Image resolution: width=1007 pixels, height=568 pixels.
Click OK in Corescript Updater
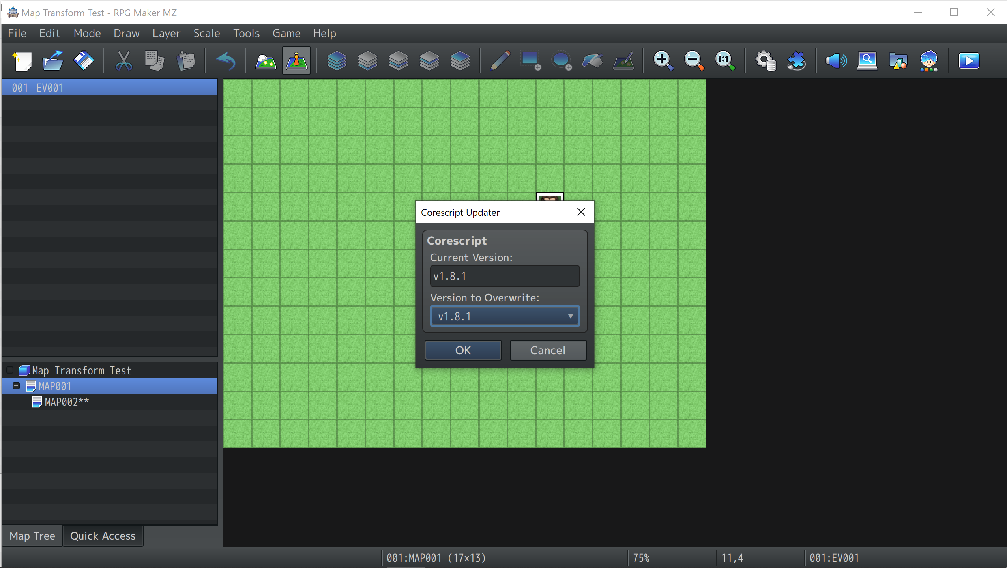[x=463, y=350]
